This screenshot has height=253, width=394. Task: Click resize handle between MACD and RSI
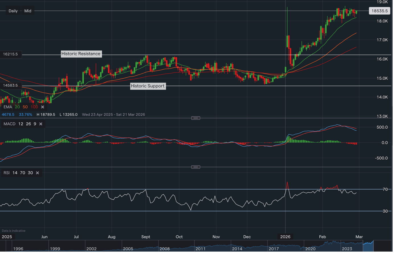pos(196,167)
